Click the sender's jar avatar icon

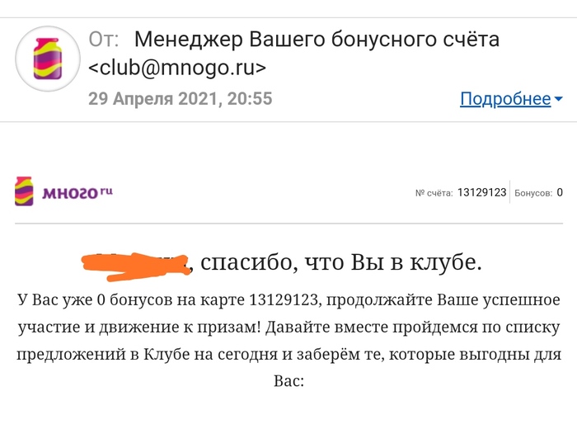pos(48,61)
